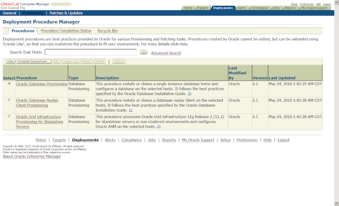This screenshot has height=206, width=339.
Task: Click the Upload button
Action: pos(119,61)
